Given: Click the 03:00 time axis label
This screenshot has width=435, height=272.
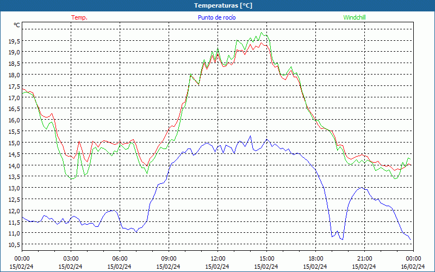Looking at the screenshot, I should [x=71, y=259].
